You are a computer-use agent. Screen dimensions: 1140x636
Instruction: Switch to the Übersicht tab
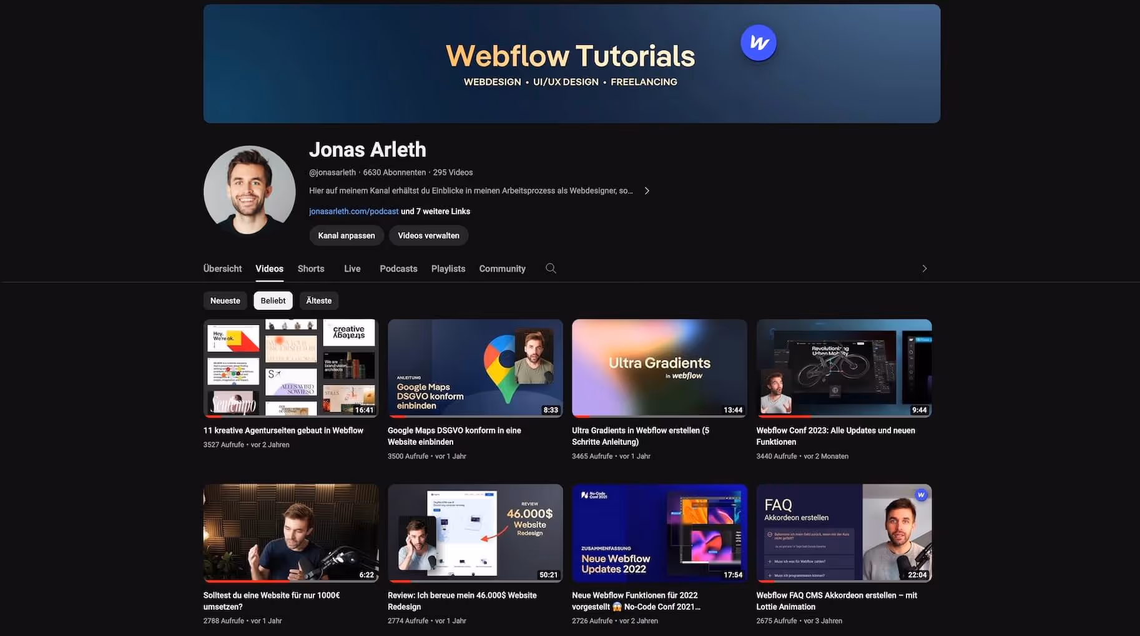(x=222, y=269)
